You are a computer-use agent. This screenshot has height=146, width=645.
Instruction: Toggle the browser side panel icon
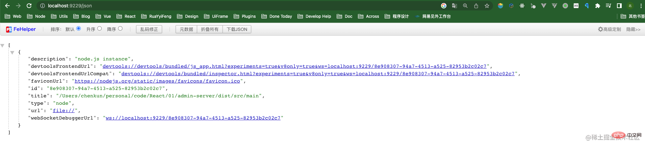pos(619,6)
